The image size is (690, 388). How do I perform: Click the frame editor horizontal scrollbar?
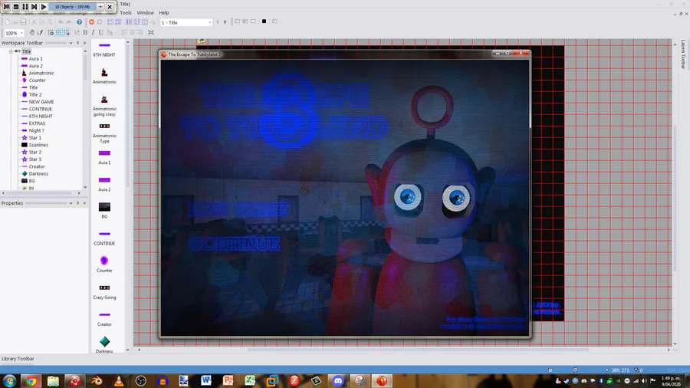click(417, 350)
